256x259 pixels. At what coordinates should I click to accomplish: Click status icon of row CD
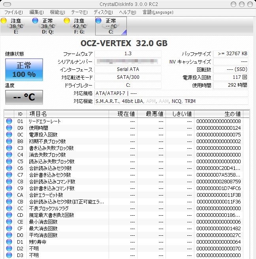click(9, 215)
